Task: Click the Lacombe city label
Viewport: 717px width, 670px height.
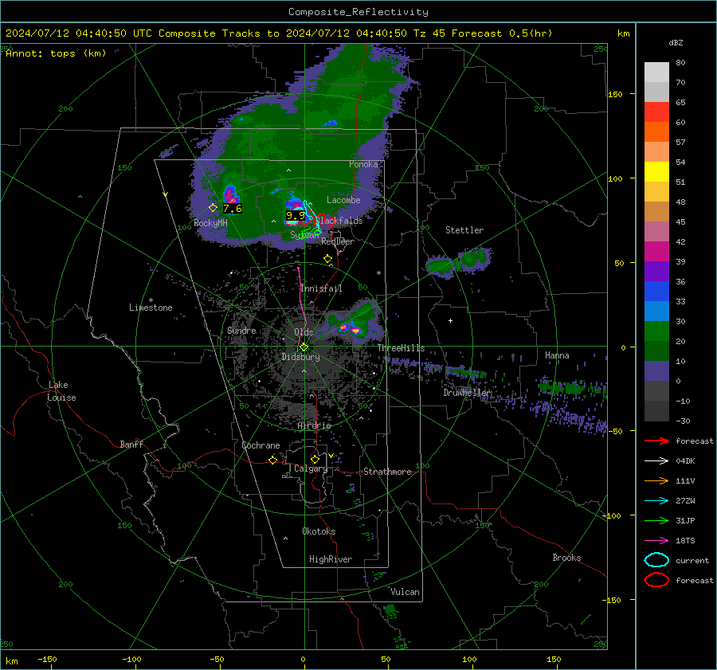Action: pos(343,200)
